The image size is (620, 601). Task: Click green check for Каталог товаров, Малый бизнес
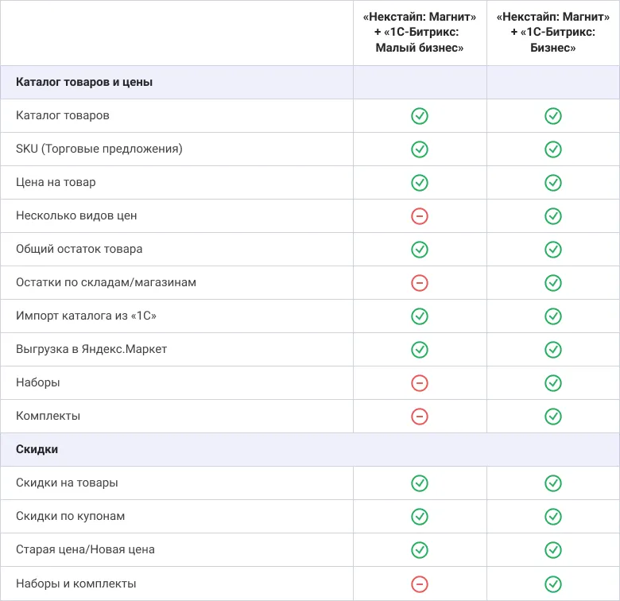(420, 116)
